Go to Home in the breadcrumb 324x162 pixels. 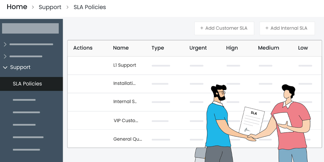point(17,7)
